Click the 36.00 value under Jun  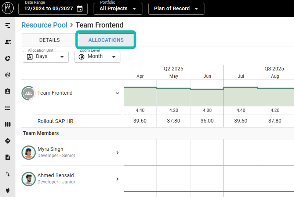[x=207, y=121]
